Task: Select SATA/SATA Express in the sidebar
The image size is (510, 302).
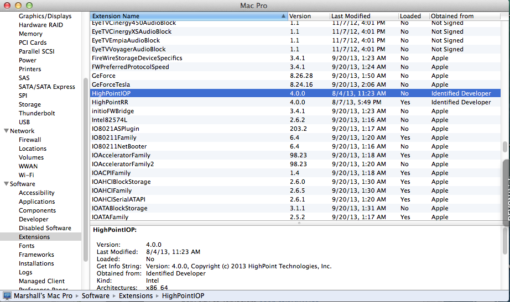Action: coord(47,87)
